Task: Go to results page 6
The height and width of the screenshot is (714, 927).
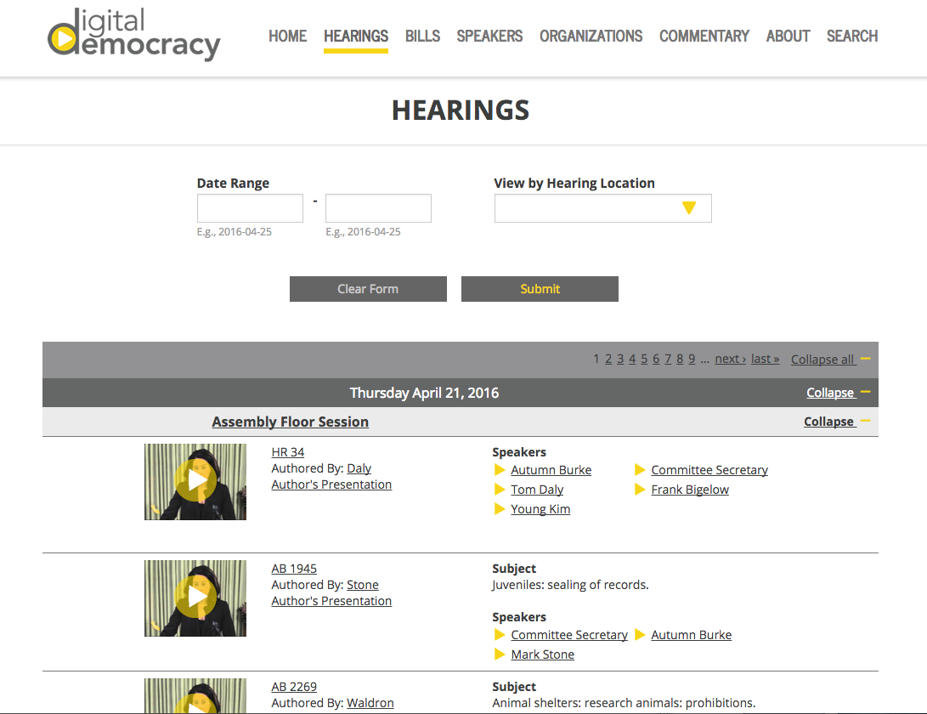Action: (x=656, y=359)
